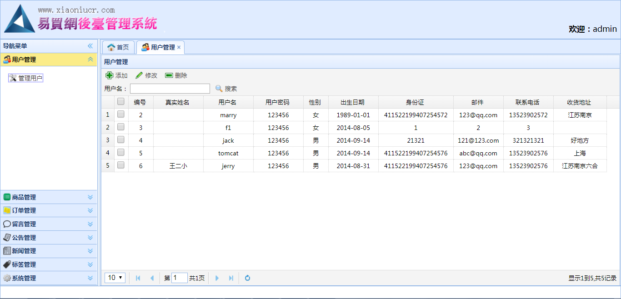Click the green Add (添加) icon
Viewport: 621px width, 299px height.
[x=110, y=75]
